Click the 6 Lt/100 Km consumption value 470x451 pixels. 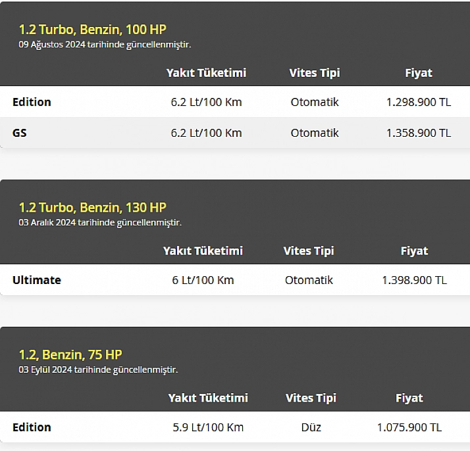point(203,280)
